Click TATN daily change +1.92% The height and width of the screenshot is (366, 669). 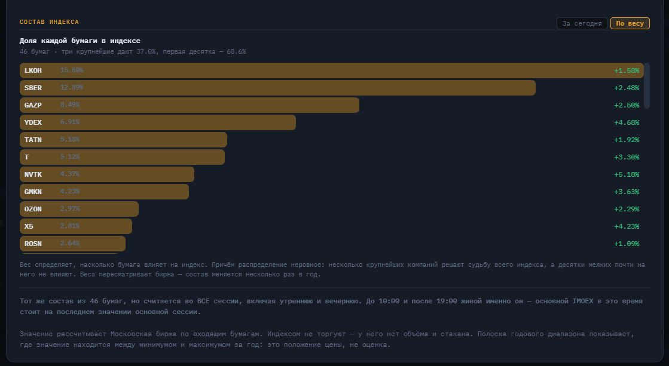click(x=627, y=140)
